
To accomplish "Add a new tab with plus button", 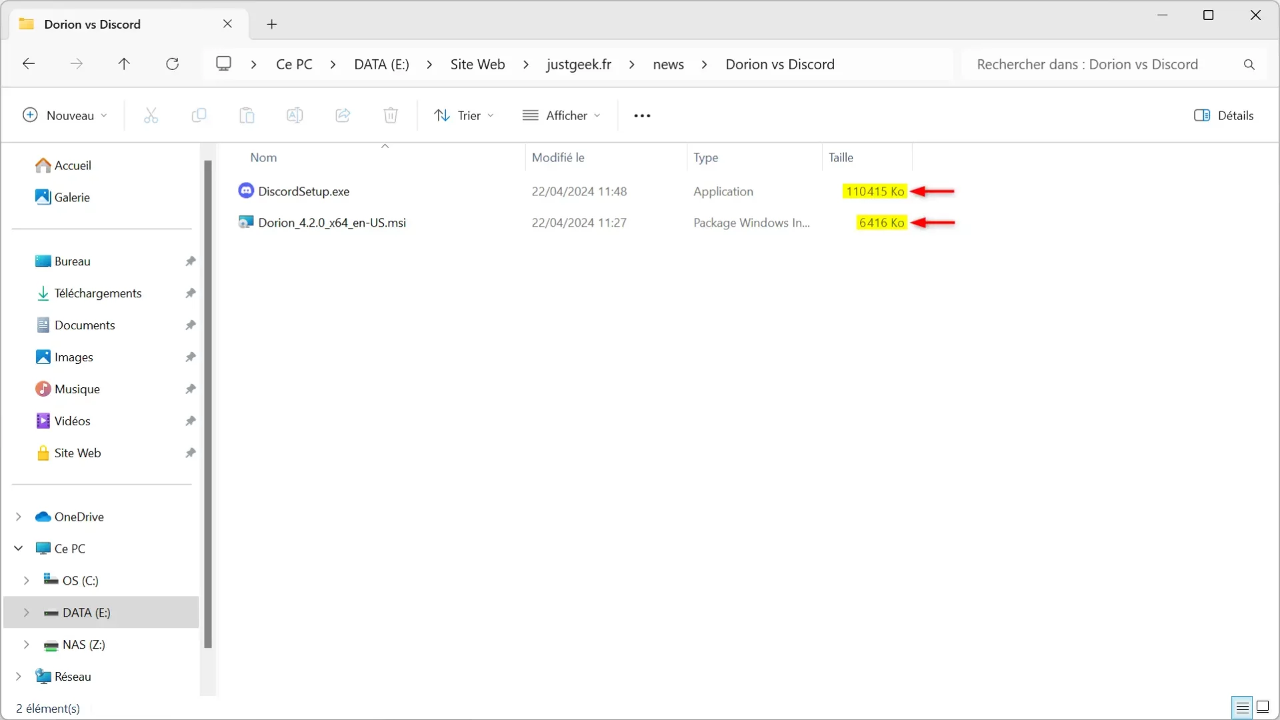I will click(x=272, y=24).
